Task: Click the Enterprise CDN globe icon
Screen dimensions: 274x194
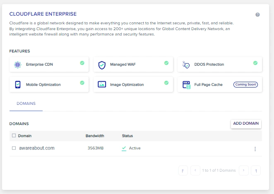Action: tap(17, 65)
